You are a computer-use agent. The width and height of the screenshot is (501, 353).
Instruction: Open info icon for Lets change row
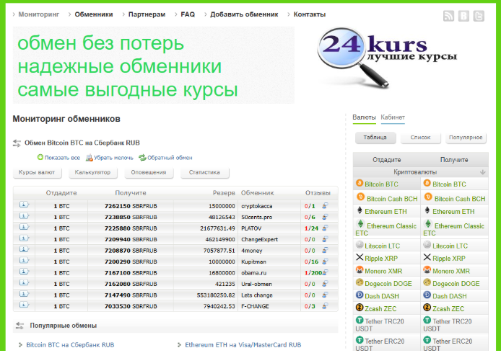(24, 294)
